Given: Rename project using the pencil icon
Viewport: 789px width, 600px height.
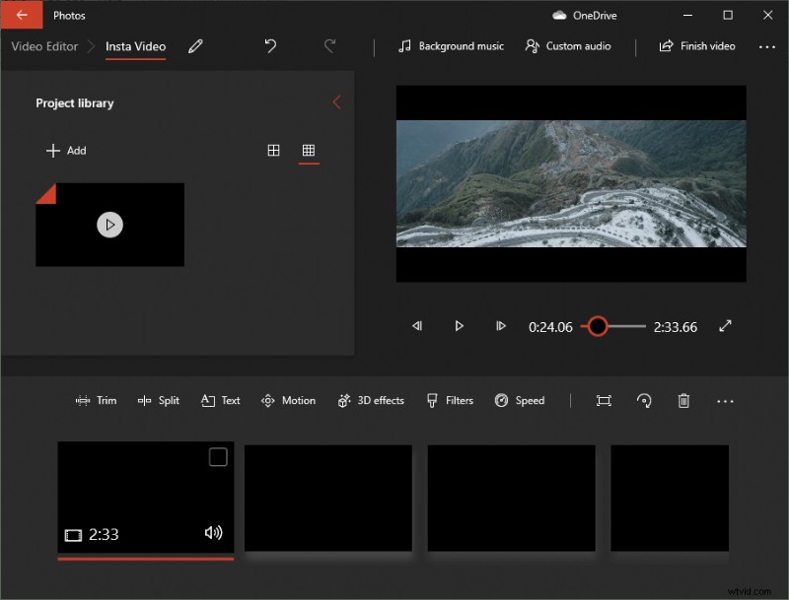Looking at the screenshot, I should pos(194,46).
